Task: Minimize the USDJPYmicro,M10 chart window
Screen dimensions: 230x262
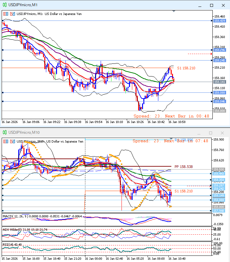Action: pyautogui.click(x=199, y=133)
